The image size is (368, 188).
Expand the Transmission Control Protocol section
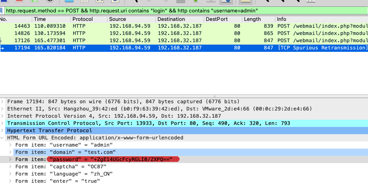pos(3,123)
